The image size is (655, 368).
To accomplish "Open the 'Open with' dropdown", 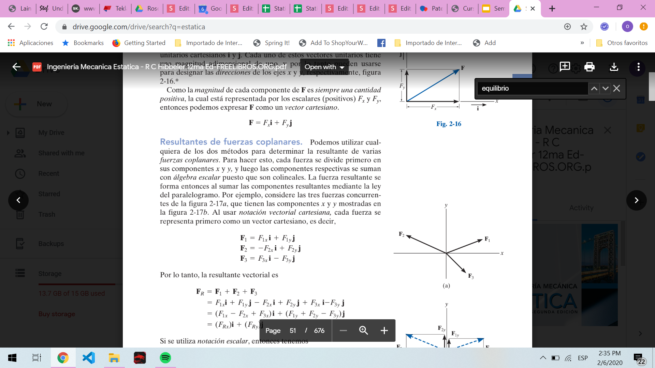I will coord(324,67).
